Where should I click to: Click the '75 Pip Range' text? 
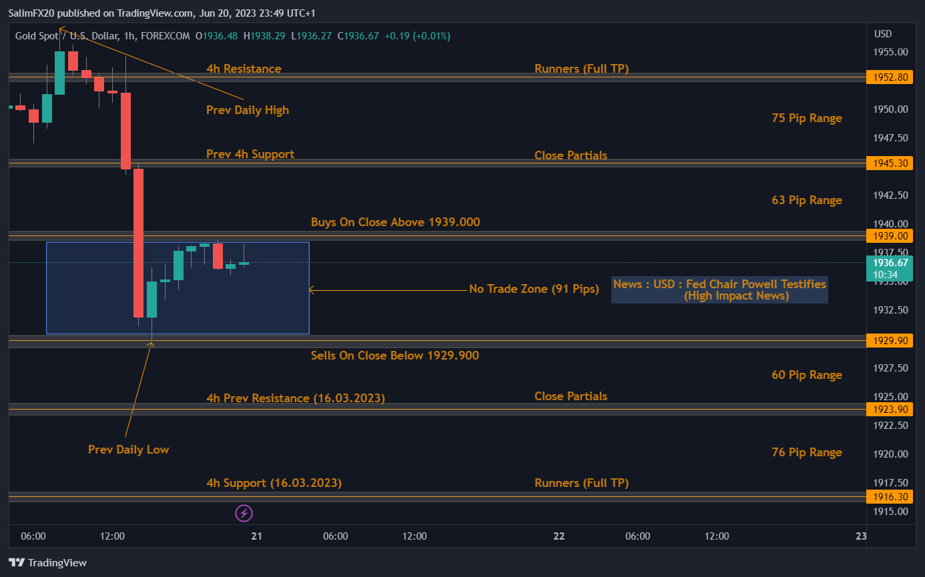[807, 118]
